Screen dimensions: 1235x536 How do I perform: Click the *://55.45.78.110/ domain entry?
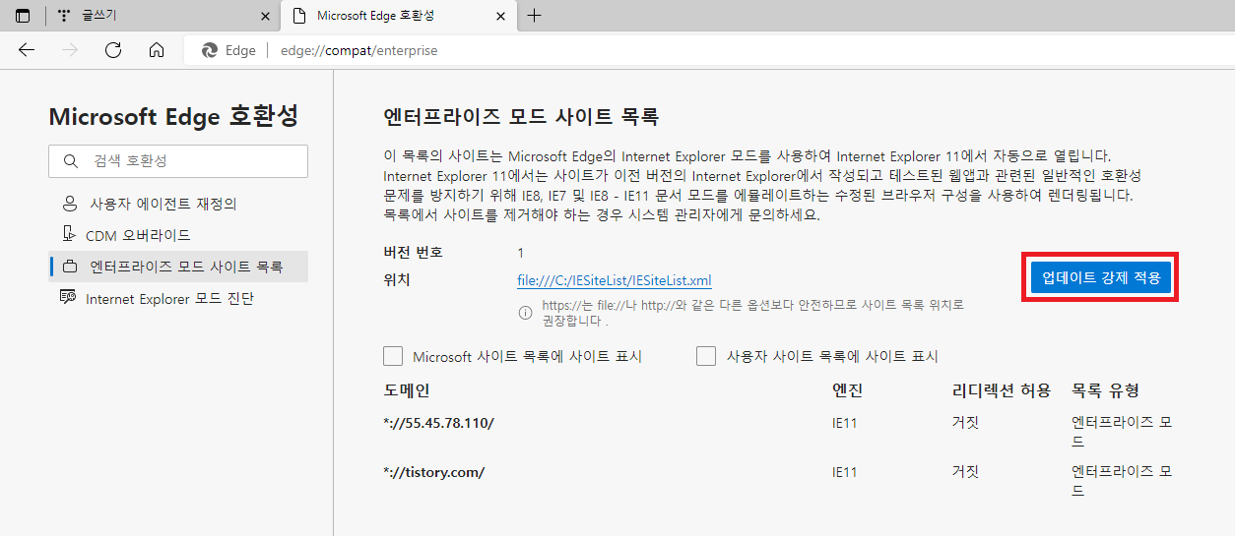438,423
